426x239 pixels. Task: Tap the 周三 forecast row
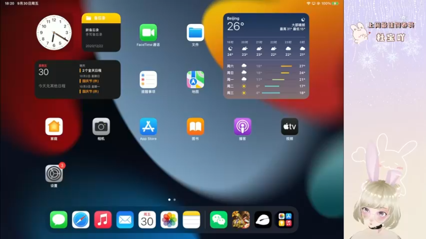click(266, 92)
